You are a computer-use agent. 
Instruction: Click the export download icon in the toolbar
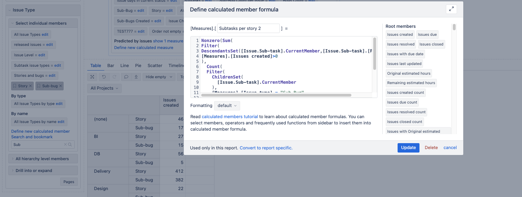[136, 77]
